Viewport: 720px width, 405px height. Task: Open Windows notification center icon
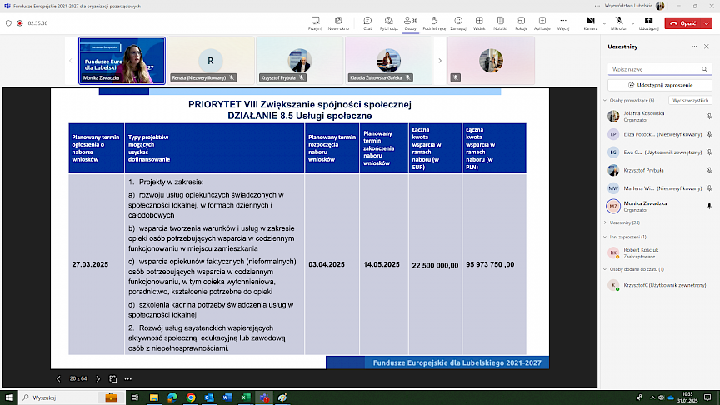(707, 397)
